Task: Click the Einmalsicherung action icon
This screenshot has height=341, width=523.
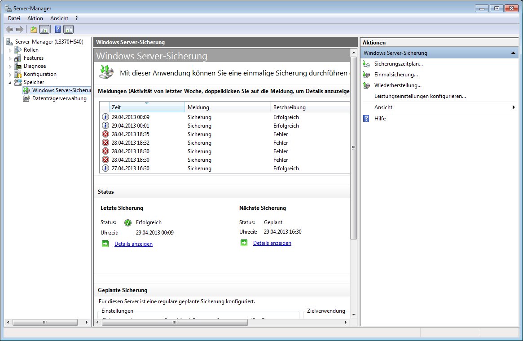Action: [366, 75]
